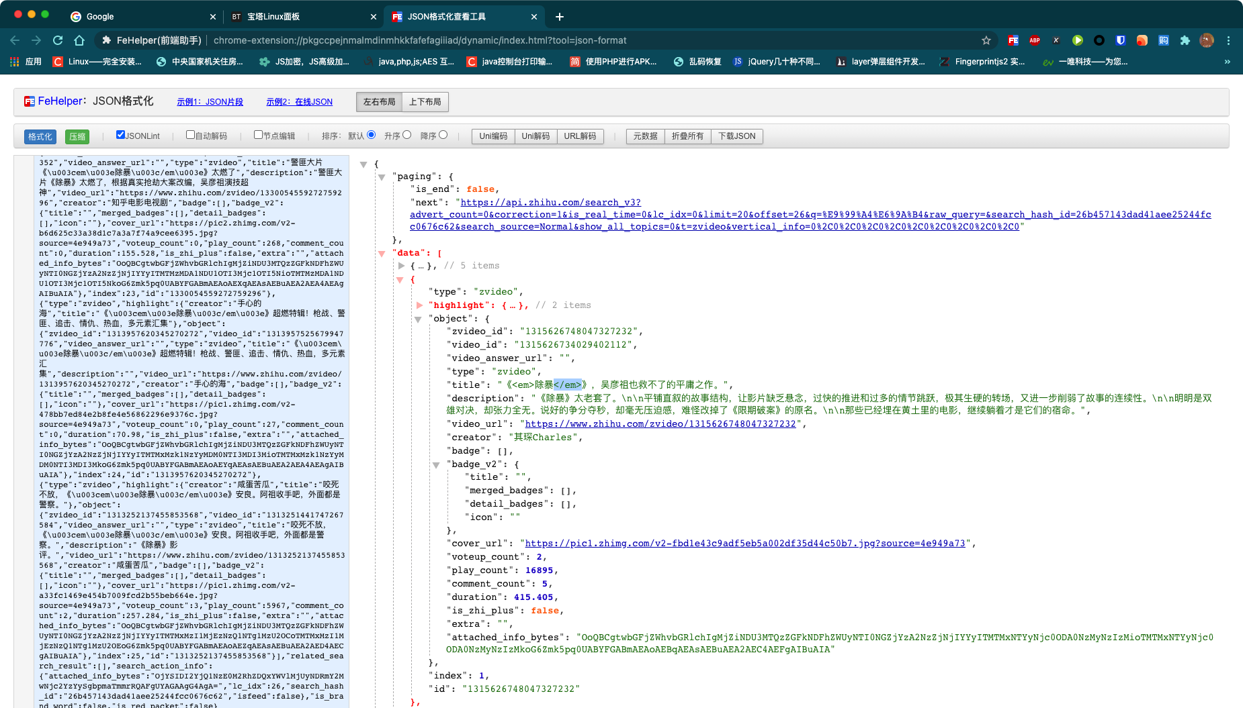
Task: Collapse the second data item object
Action: tap(400, 280)
